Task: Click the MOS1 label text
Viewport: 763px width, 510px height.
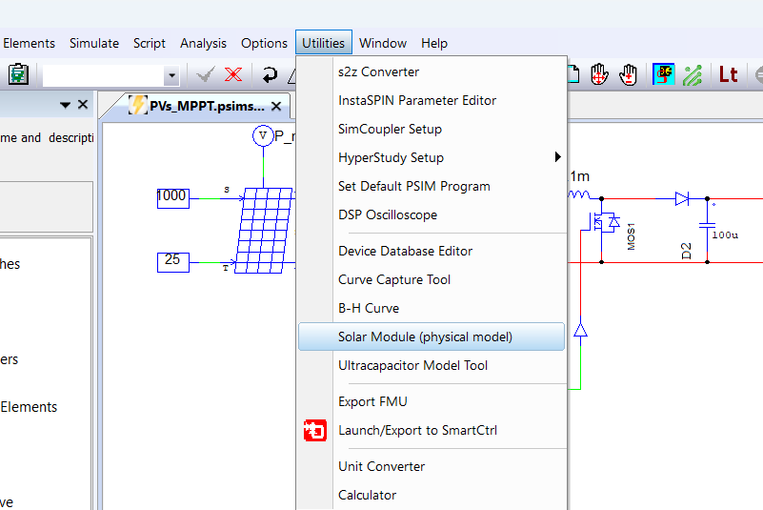Action: 632,236
